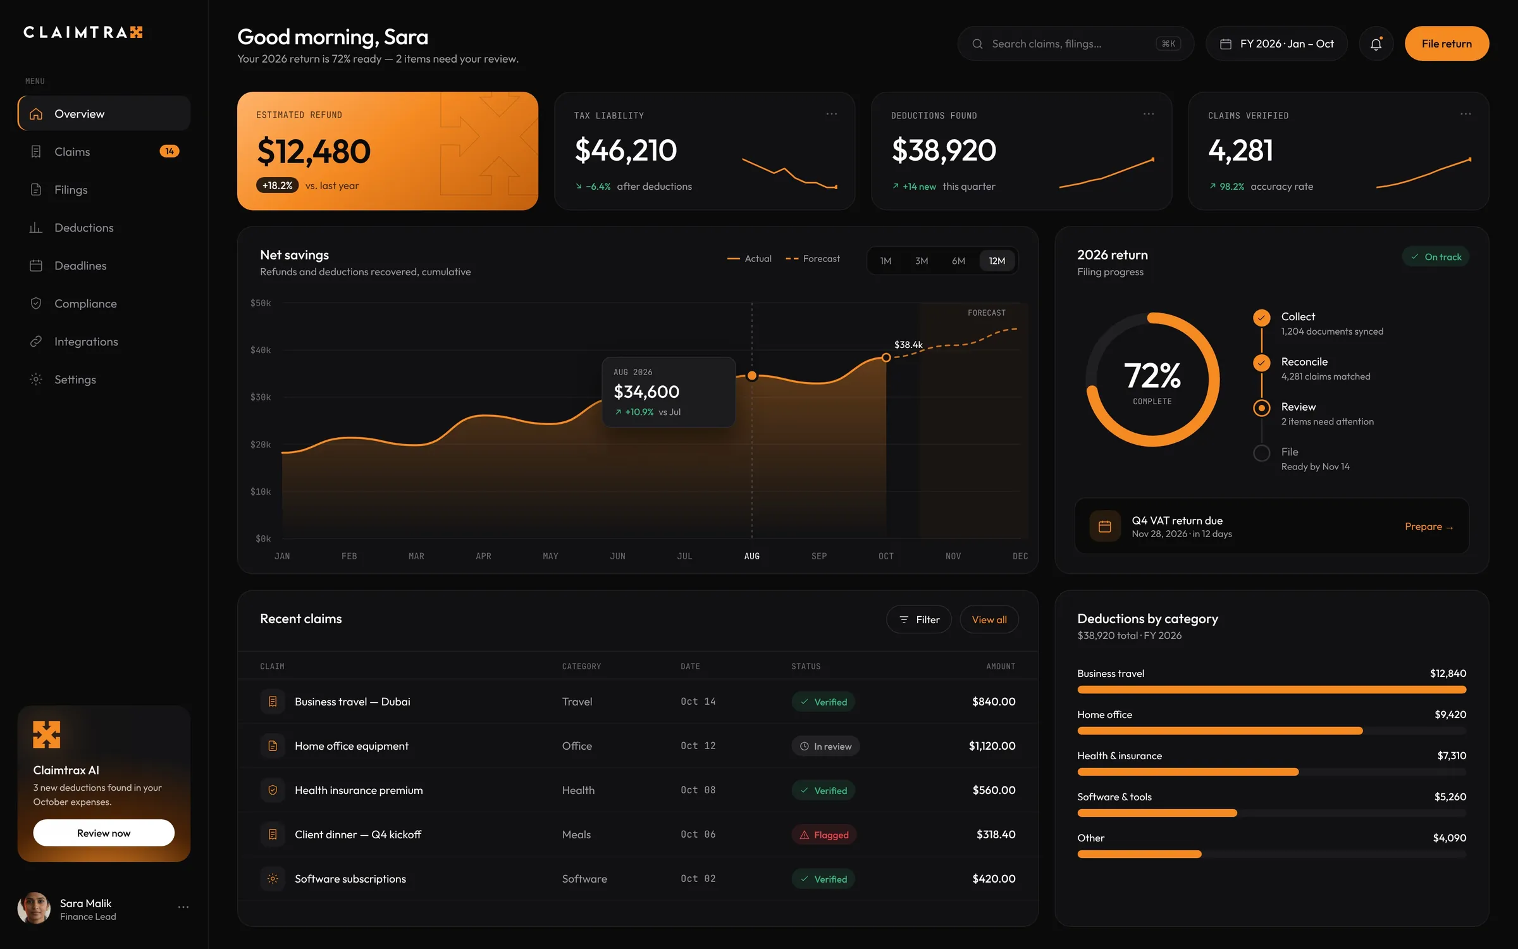Click the receipt icon for Client dinner — Q4 kickoff

(x=273, y=834)
